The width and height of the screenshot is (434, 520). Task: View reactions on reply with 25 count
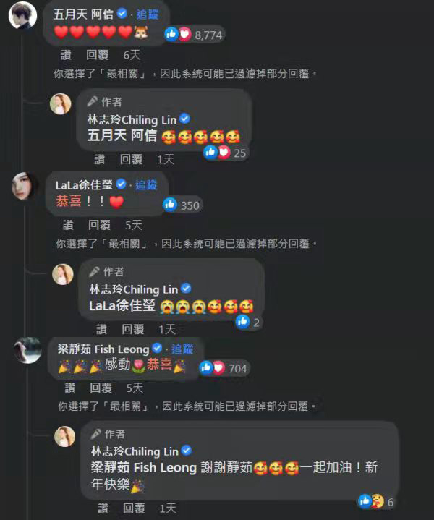(225, 153)
